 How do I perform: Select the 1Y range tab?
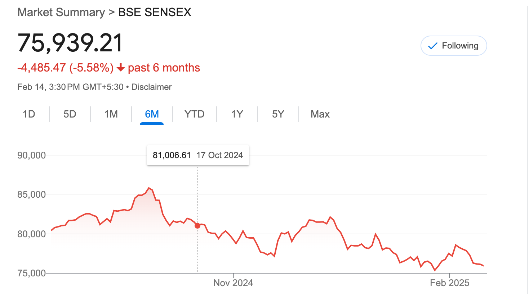[x=237, y=114]
